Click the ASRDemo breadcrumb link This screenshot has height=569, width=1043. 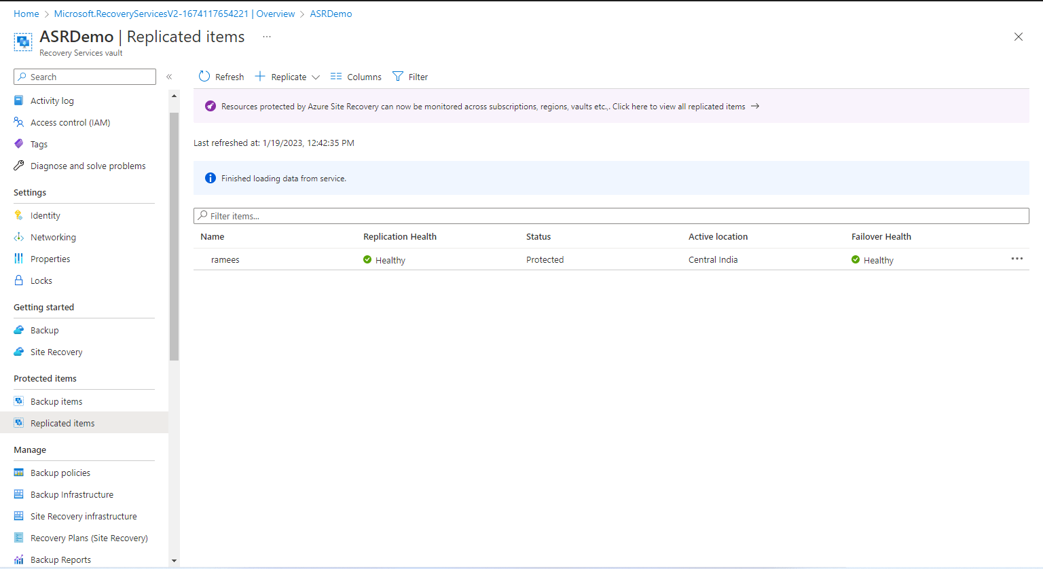[x=331, y=14]
